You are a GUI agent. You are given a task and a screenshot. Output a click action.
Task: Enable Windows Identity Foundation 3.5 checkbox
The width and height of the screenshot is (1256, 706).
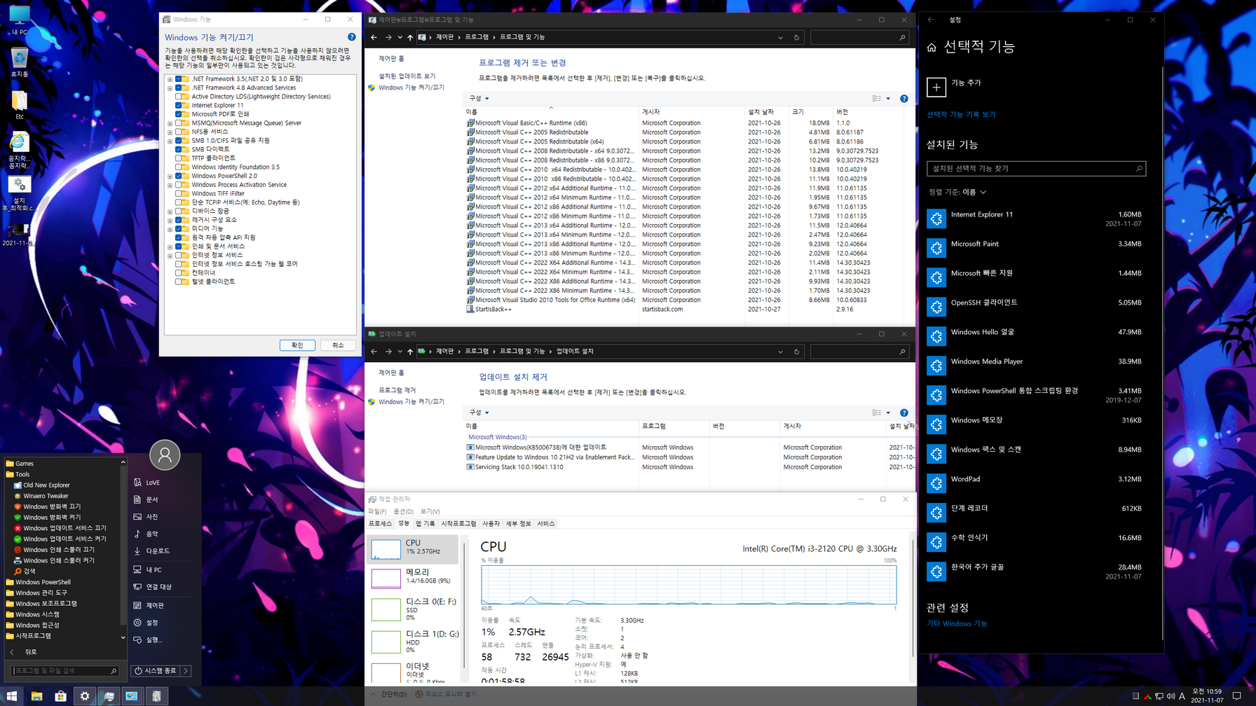[x=178, y=167]
